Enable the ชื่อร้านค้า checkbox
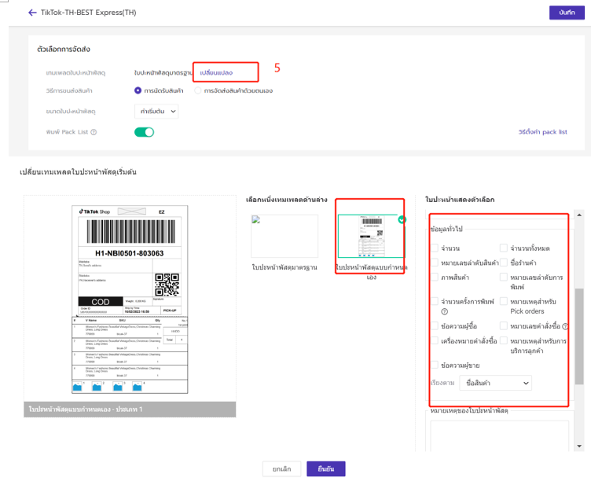The width and height of the screenshot is (591, 485). click(504, 263)
